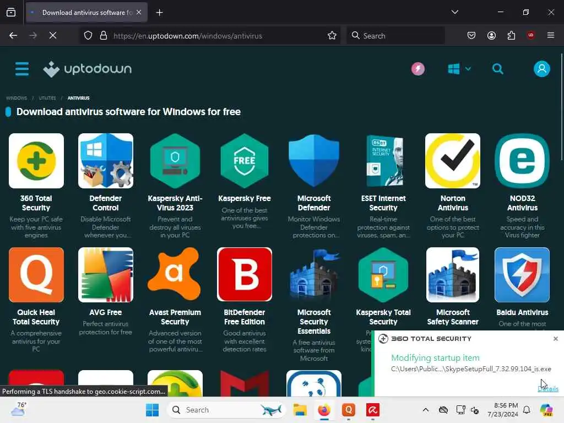Open tracking protection shield icon
The height and width of the screenshot is (423, 564).
tap(88, 35)
